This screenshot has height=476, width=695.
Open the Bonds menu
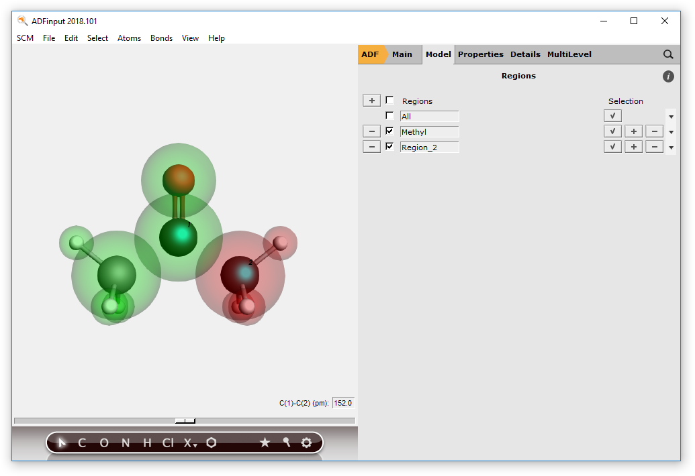[161, 38]
